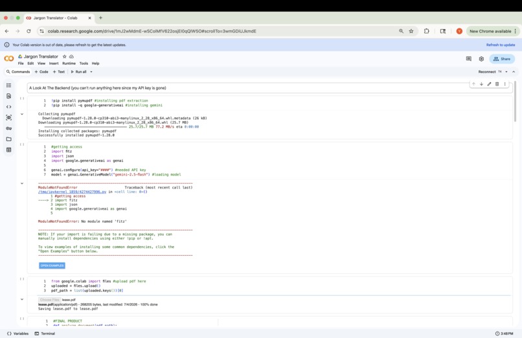Star the Jargon Translator notebook
Screen dimensions: 522x338
point(65,56)
